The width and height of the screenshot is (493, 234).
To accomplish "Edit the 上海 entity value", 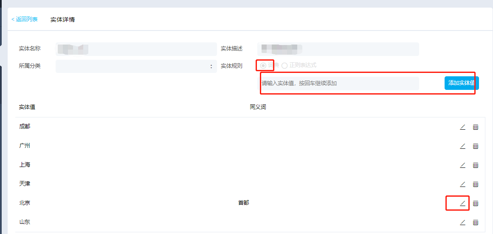I will (x=462, y=165).
